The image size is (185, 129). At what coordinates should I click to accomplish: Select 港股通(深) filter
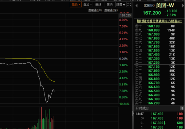click(x=111, y=10)
